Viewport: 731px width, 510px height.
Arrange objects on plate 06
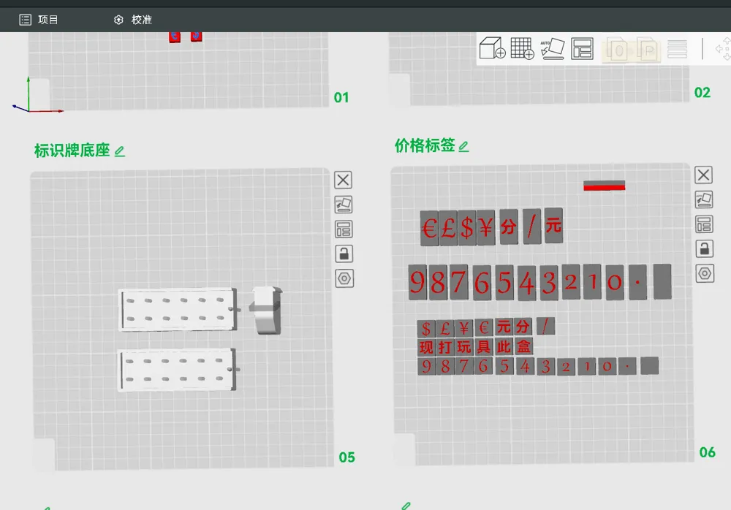pos(704,224)
